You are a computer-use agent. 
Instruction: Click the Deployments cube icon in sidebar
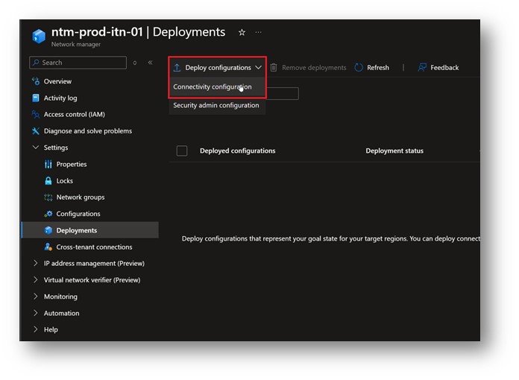click(x=48, y=230)
